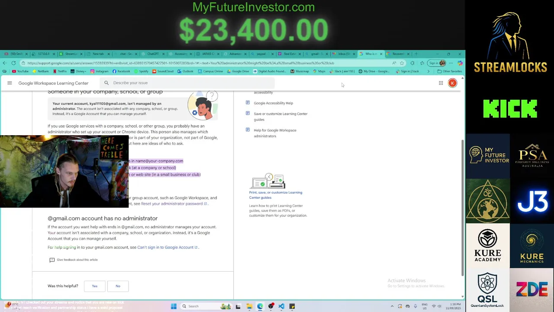The image size is (554, 312).
Task: Open the Disney+ bookmark
Action: click(79, 71)
